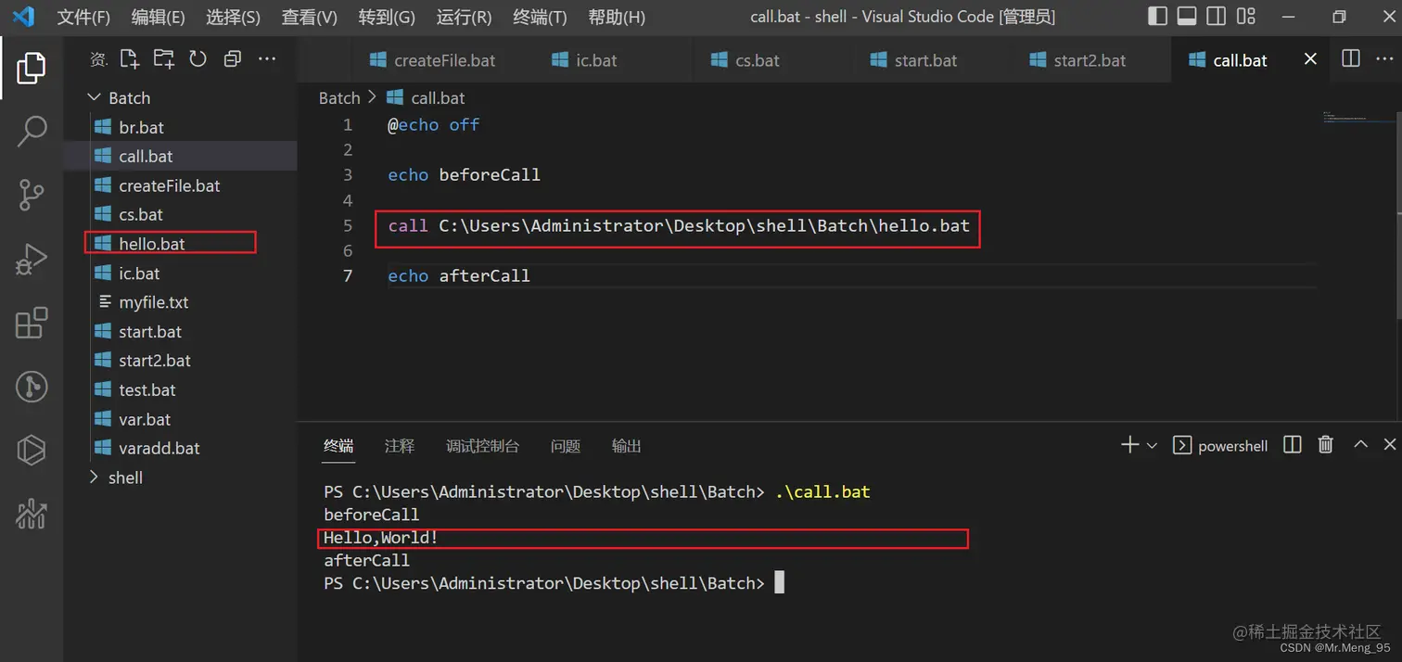The height and width of the screenshot is (662, 1402).
Task: Click the editor minimap preview
Action: pyautogui.click(x=1358, y=118)
